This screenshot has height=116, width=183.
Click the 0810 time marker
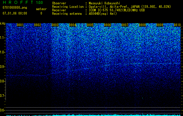coord(177,25)
